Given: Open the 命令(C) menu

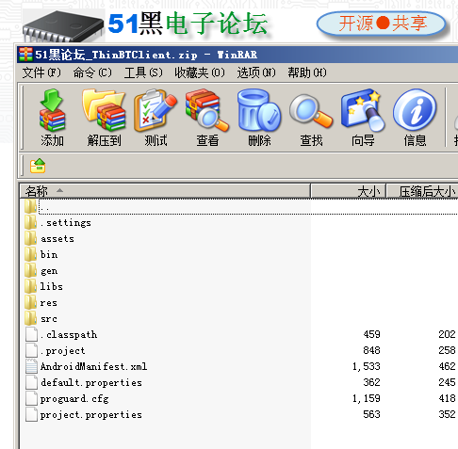Looking at the screenshot, I should click(92, 72).
